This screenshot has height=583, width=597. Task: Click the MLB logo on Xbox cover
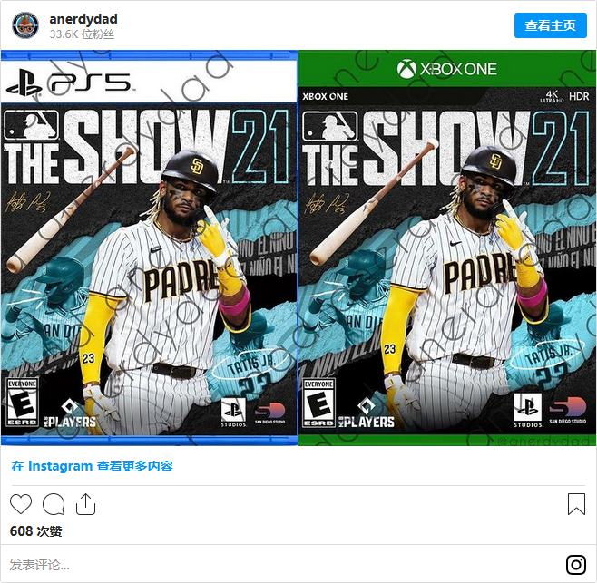coord(329,126)
